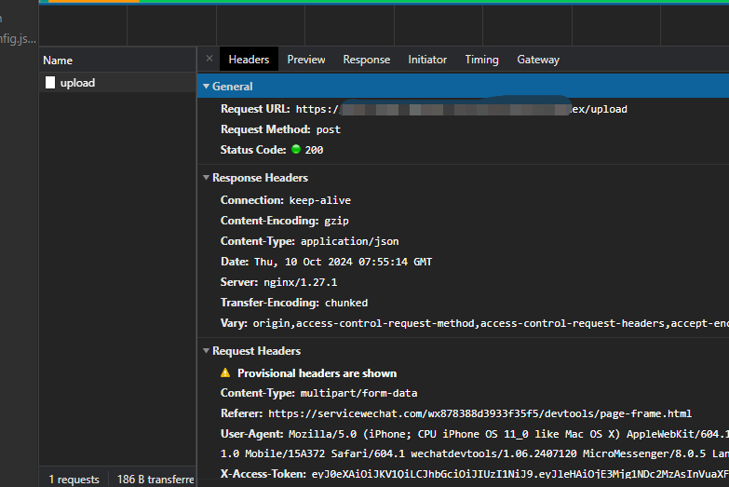Screen dimensions: 729x487
Task: Open the Timing tab
Action: point(481,59)
